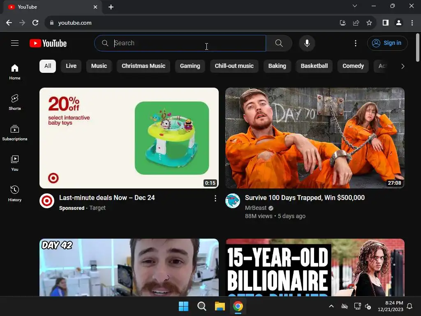Click inside the YouTube Search field
The image size is (421, 316).
(x=180, y=43)
